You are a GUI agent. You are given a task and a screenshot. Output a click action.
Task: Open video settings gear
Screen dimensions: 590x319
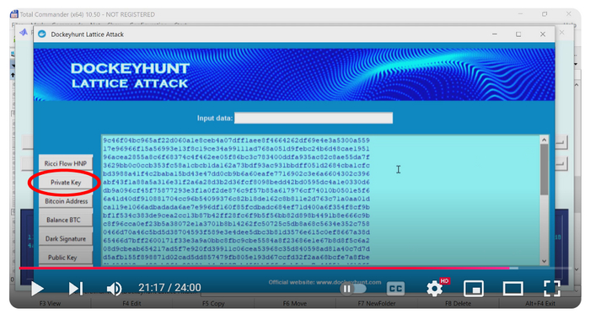[435, 289]
